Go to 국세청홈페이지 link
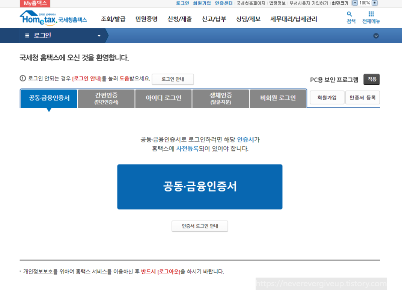This screenshot has height=305, width=402. pos(251,3)
